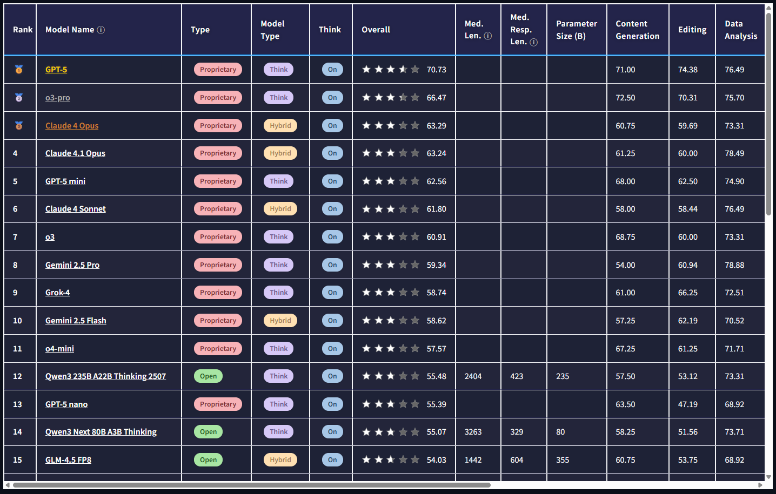Viewport: 776px width, 494px height.
Task: Show info icon next to Med. Len. header
Action: pyautogui.click(x=488, y=36)
